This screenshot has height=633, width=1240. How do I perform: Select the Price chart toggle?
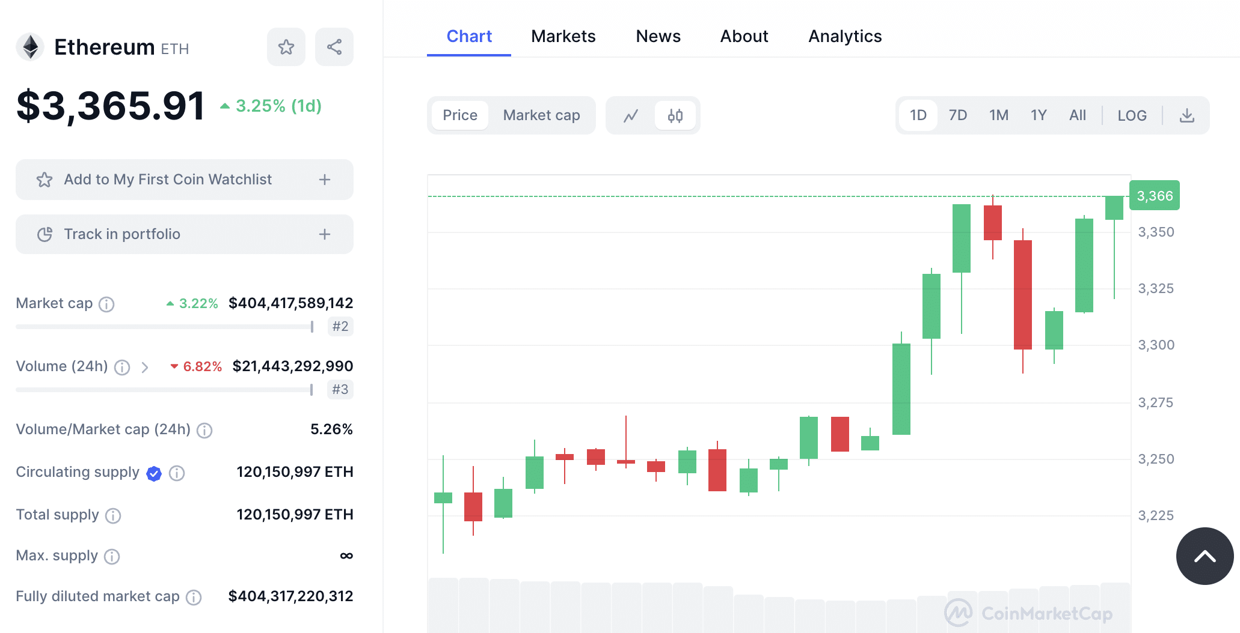[x=460, y=115]
